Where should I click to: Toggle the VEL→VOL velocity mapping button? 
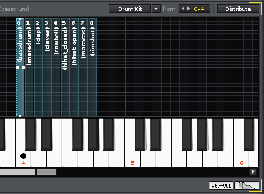(221, 185)
